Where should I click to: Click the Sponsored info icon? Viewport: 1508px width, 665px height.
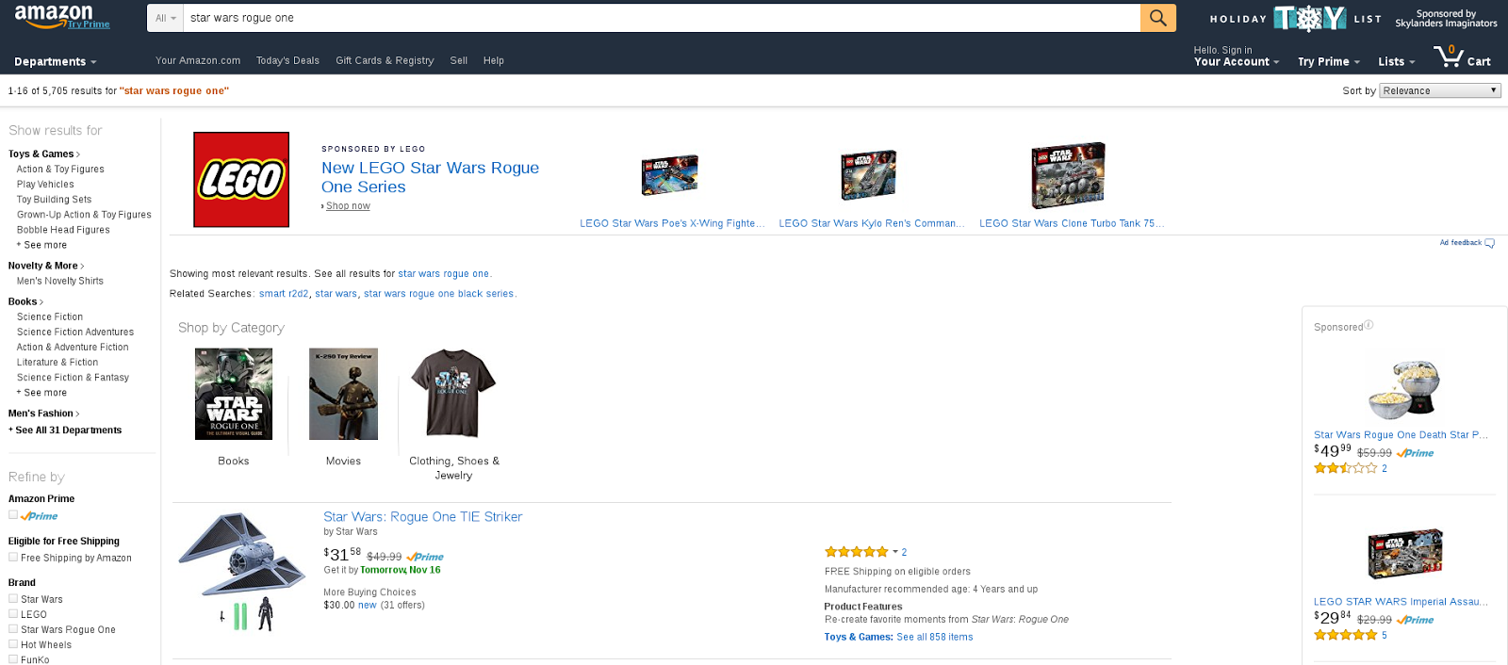[1369, 325]
